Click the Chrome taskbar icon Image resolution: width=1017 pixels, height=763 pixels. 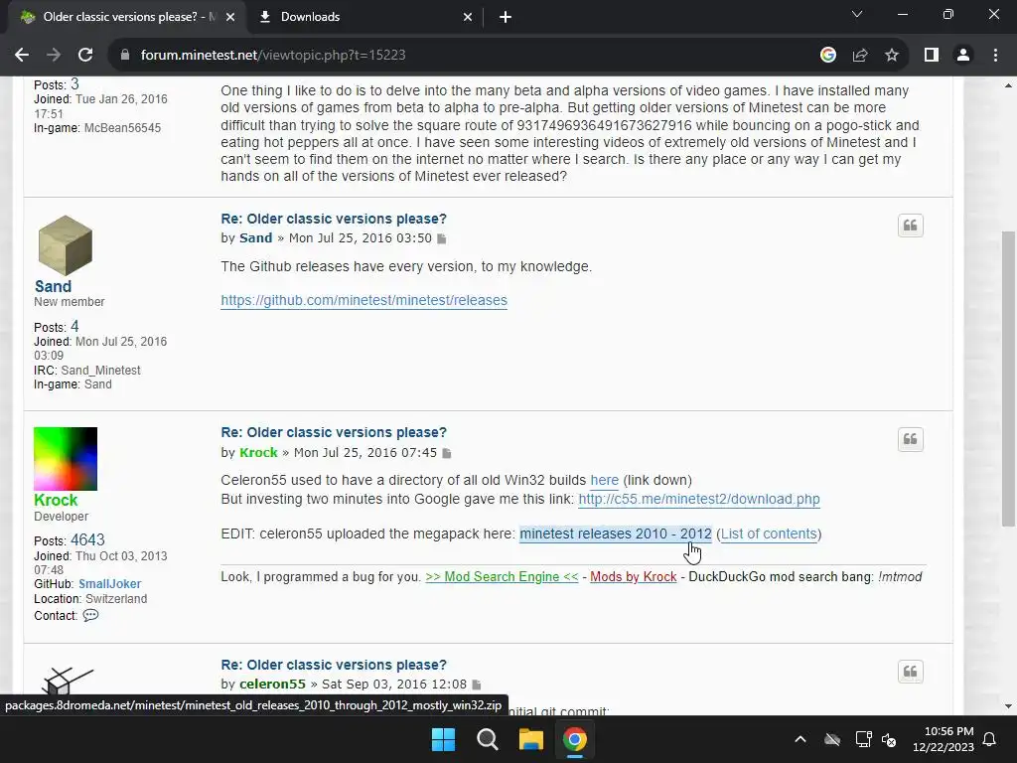(x=575, y=739)
